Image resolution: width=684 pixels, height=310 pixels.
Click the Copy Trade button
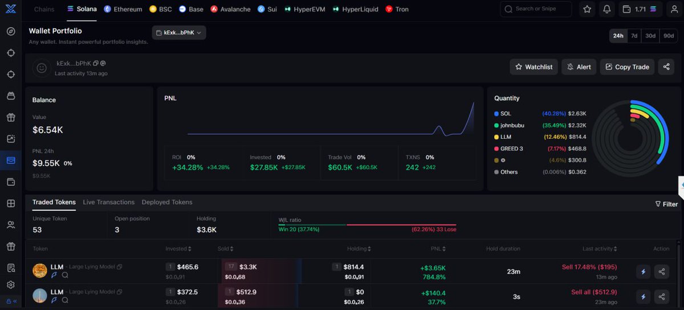click(627, 67)
